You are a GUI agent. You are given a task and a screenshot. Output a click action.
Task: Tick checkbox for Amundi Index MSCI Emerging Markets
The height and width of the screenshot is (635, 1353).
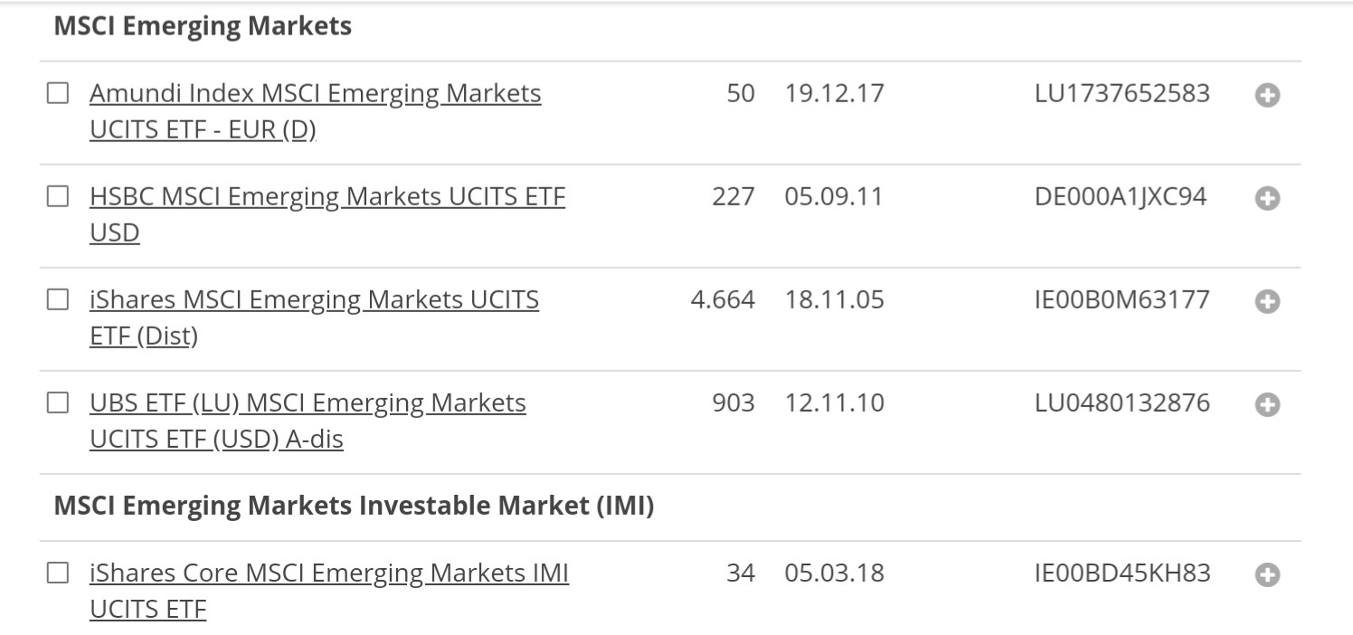tap(58, 93)
